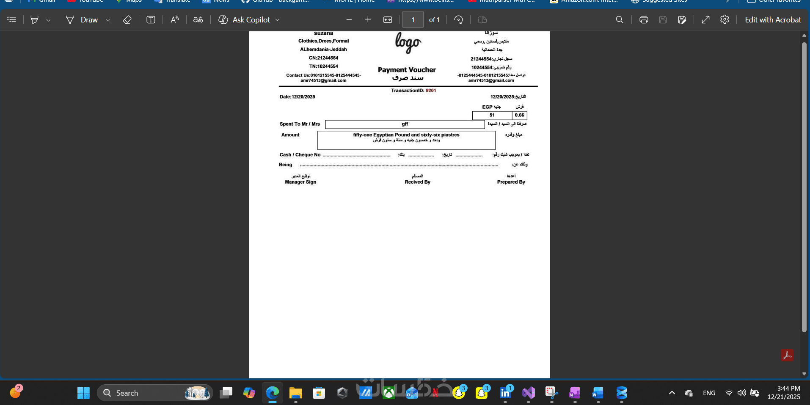The height and width of the screenshot is (405, 810).
Task: Expand the highlight color options arrow
Action: [48, 20]
